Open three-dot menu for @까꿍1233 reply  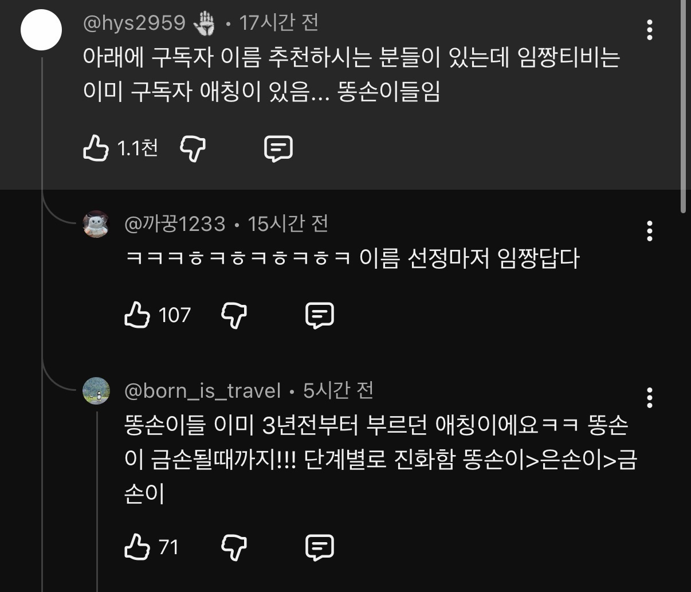click(x=649, y=231)
